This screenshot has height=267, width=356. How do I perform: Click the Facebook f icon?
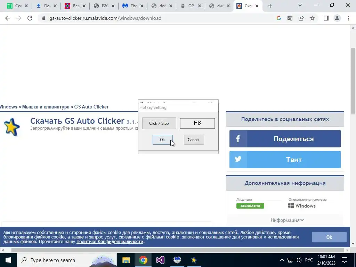(x=238, y=139)
